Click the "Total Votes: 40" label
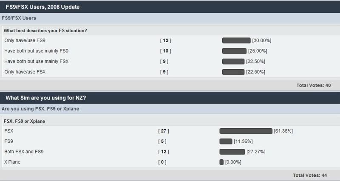The width and height of the screenshot is (340, 181). point(313,85)
